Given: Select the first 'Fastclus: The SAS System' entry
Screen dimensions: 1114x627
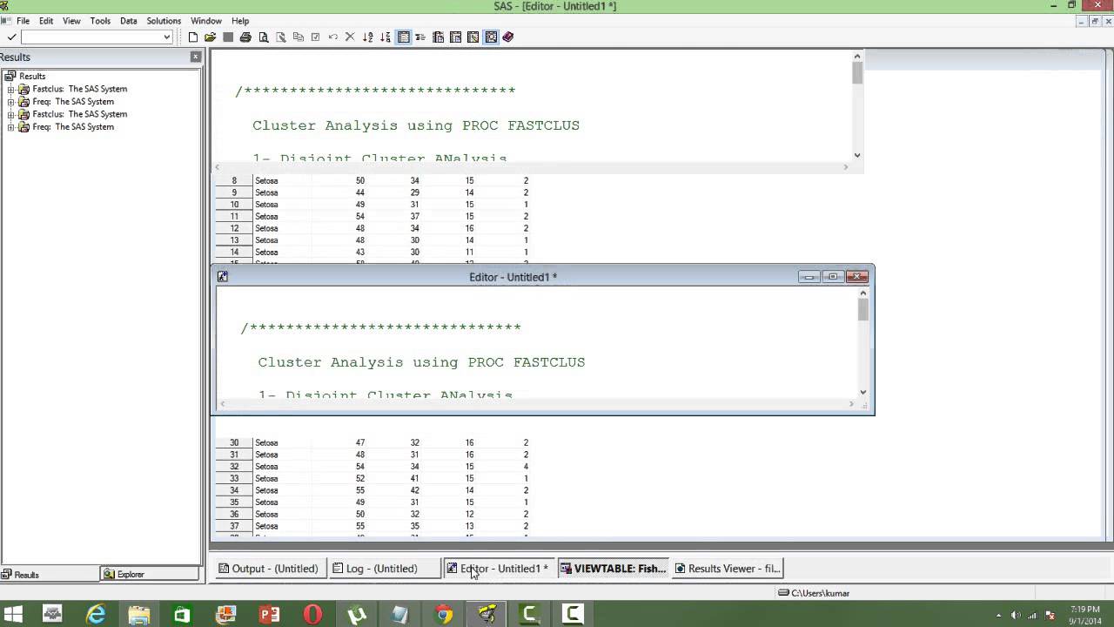Looking at the screenshot, I should [x=79, y=89].
